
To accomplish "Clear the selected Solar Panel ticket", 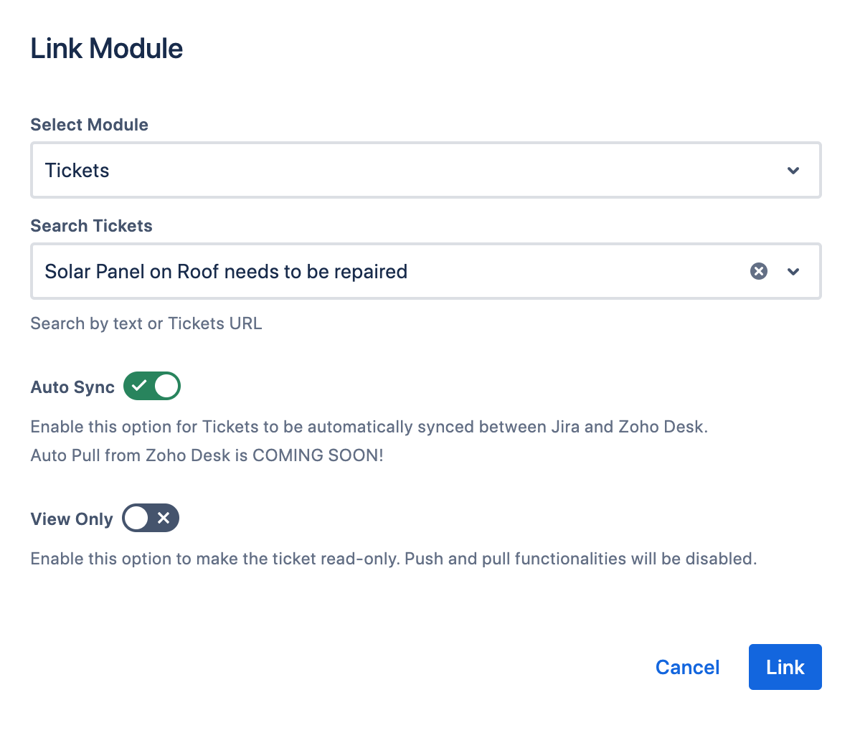I will [x=759, y=271].
